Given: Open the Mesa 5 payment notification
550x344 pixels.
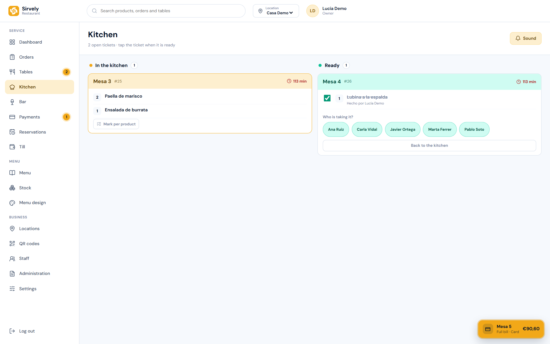Looking at the screenshot, I should pyautogui.click(x=511, y=329).
